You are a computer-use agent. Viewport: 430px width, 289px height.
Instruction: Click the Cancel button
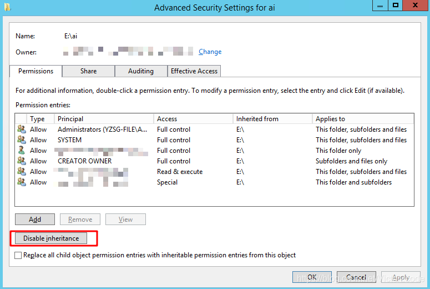[x=356, y=277]
